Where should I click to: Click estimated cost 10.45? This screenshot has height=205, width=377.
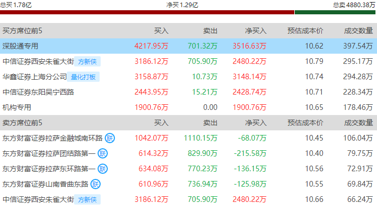[x=314, y=138]
